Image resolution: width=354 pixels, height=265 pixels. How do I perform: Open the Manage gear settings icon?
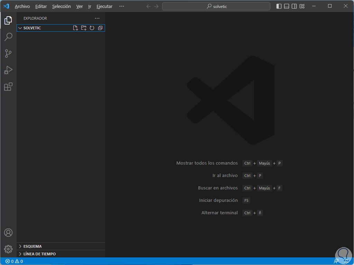[x=8, y=249]
